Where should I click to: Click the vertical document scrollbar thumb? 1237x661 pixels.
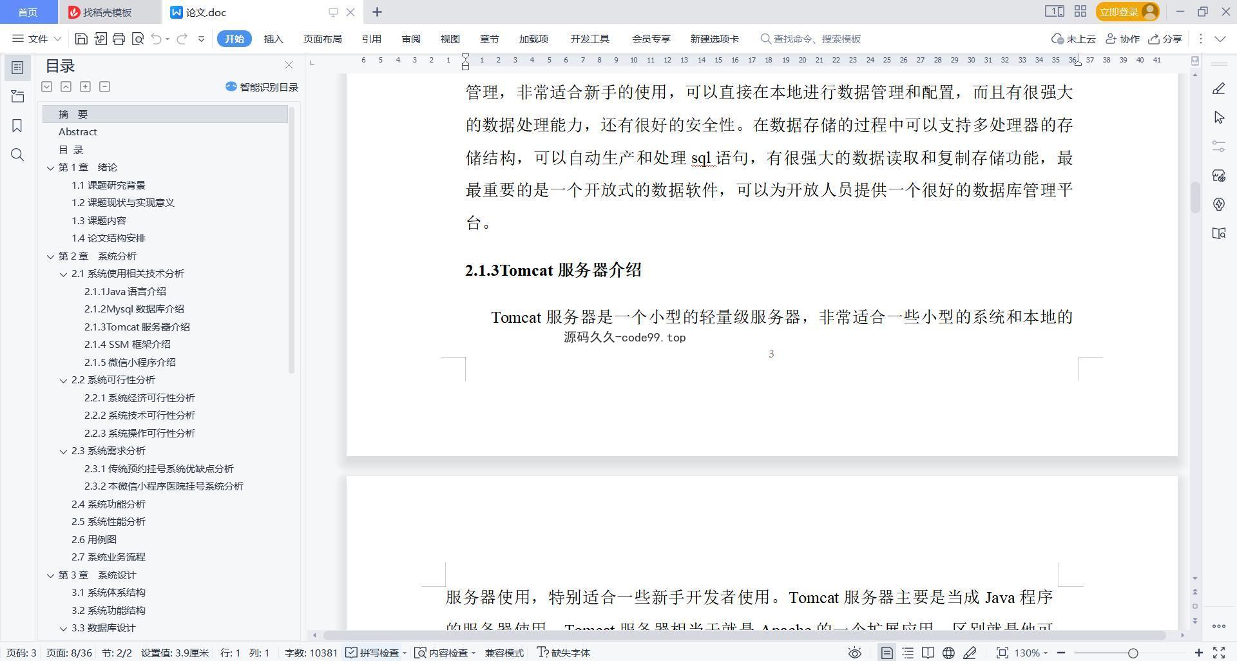click(x=1195, y=197)
